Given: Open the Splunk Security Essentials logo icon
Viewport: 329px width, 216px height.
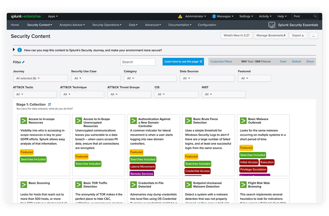Looking at the screenshot, I should (x=272, y=25).
